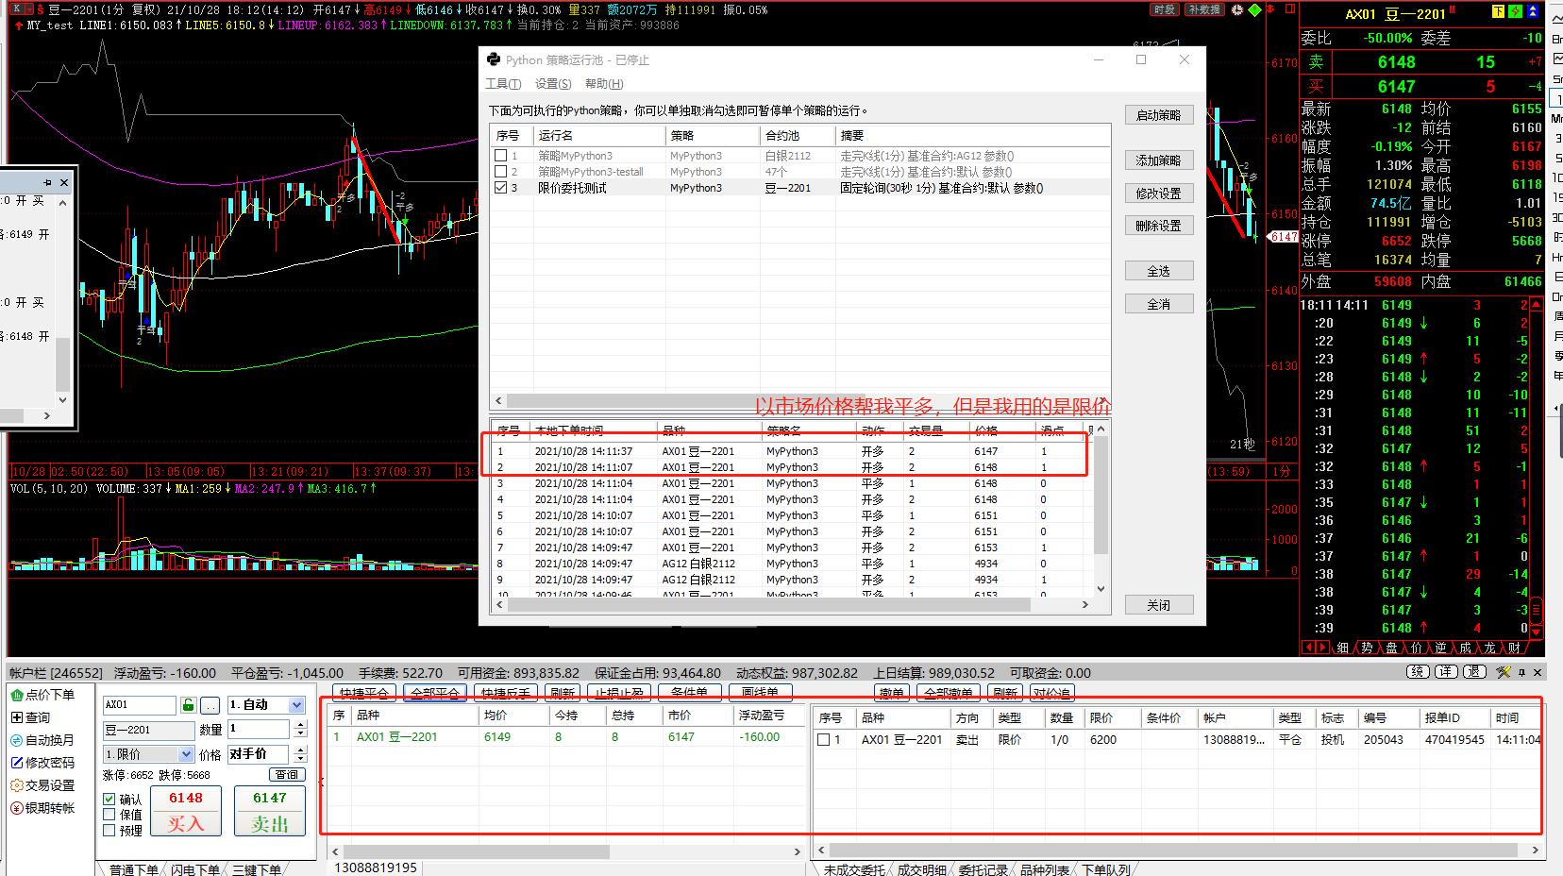
Task: Open 点价下单 in trading sidebar
Action: pos(43,695)
